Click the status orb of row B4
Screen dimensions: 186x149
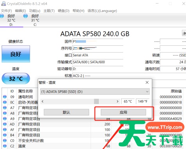click(5, 135)
